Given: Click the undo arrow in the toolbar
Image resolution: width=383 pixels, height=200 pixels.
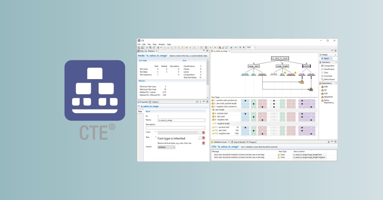Looking at the screenshot, I should [186, 47].
